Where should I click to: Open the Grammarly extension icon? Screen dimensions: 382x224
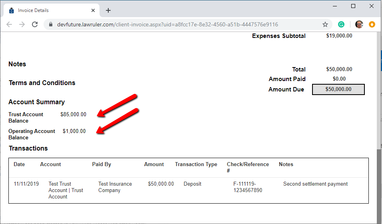point(341,24)
